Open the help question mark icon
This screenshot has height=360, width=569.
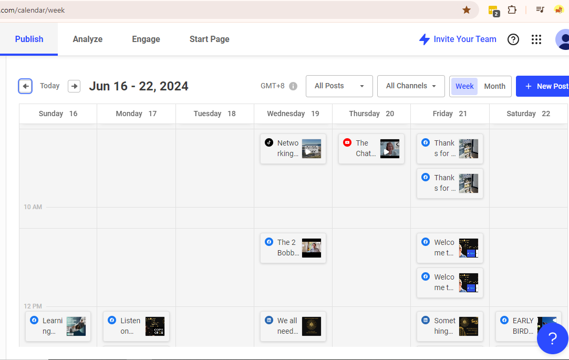[x=513, y=39]
